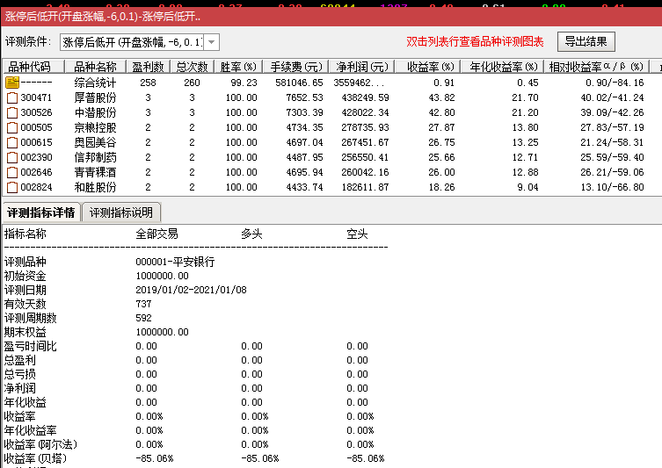Select the 中潜股份 row name
662x468 pixels.
coord(95,112)
